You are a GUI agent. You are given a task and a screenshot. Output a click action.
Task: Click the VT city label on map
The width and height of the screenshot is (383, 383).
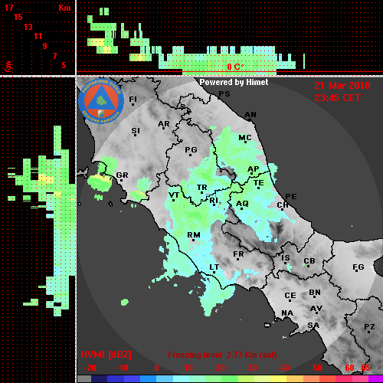(x=174, y=195)
